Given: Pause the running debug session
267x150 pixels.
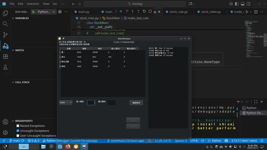Looking at the screenshot, I should [121, 12].
